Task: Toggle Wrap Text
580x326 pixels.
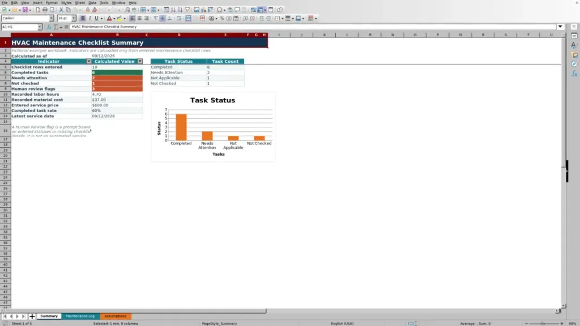Action: point(179,19)
